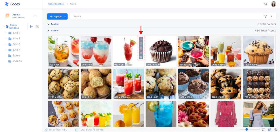Delete asset using the trash icon
The image size is (280, 132).
click(x=141, y=48)
